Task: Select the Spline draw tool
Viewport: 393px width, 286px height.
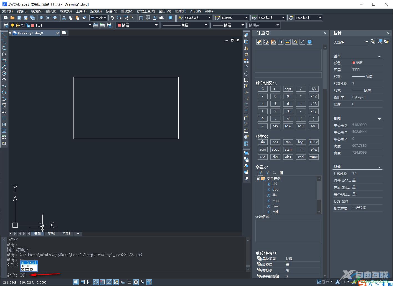Action: (4, 86)
